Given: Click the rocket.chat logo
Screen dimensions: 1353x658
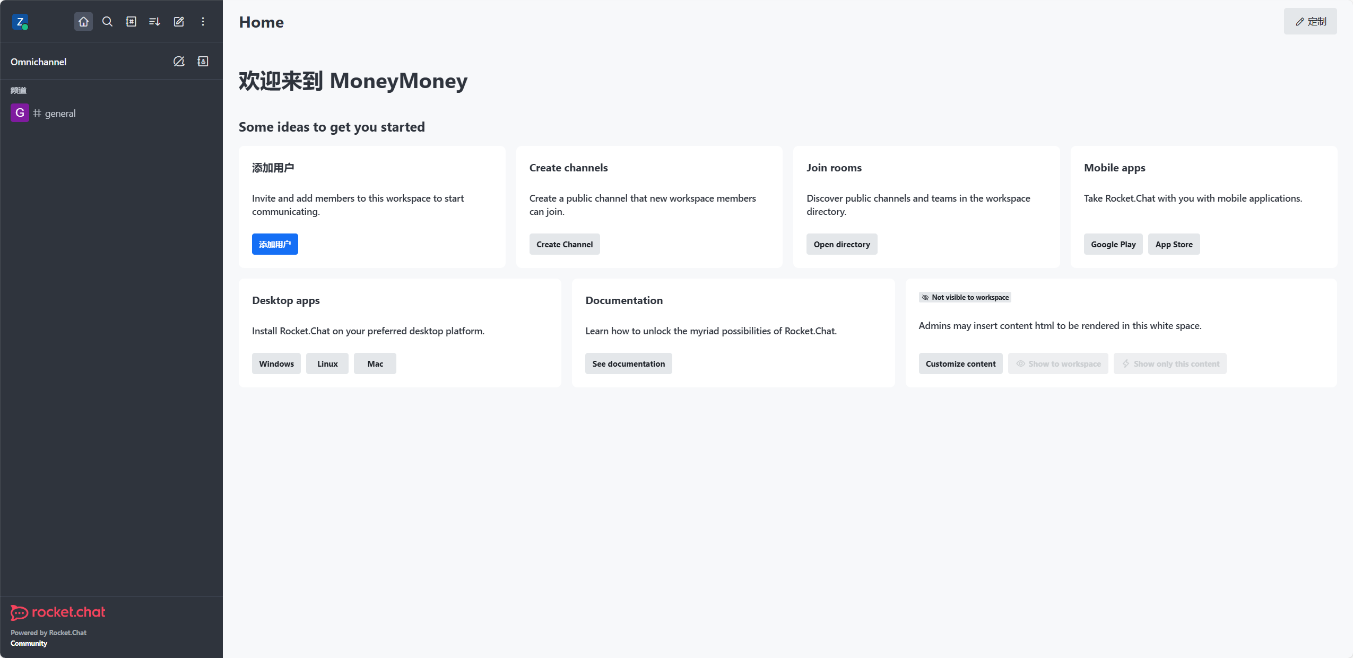Looking at the screenshot, I should pyautogui.click(x=58, y=612).
